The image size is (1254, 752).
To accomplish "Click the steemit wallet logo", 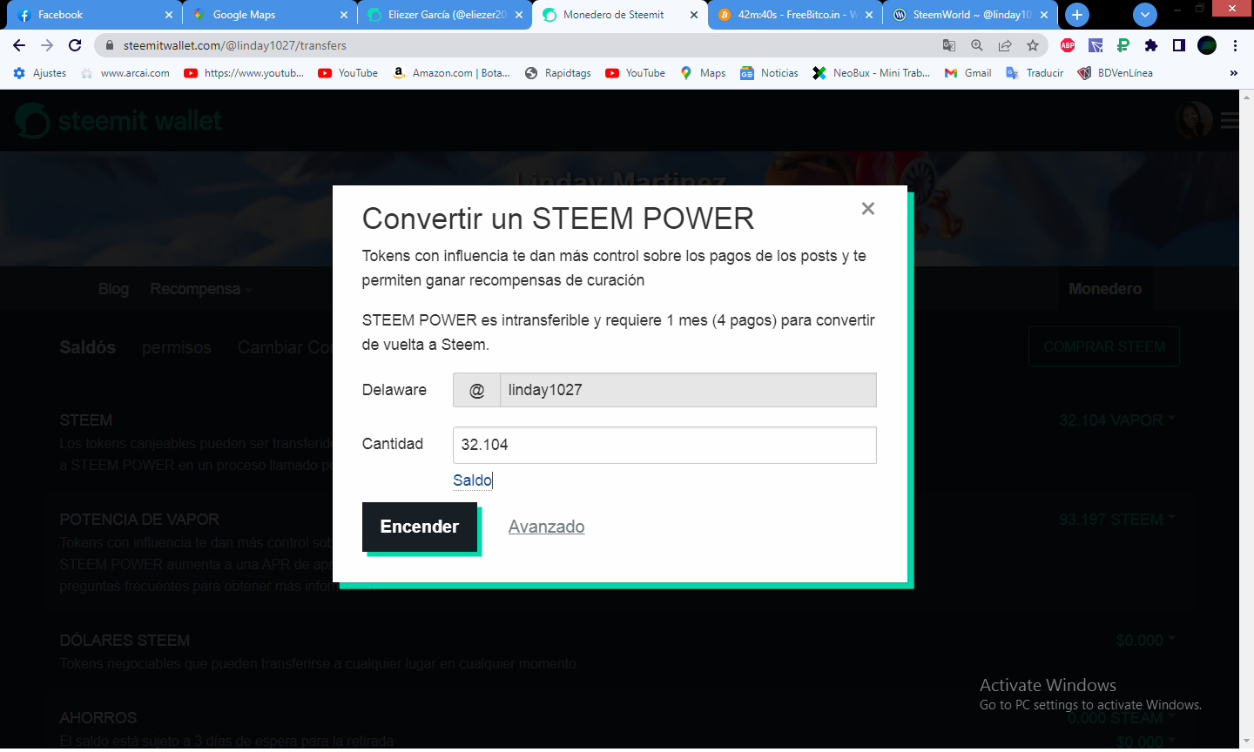I will click(118, 121).
